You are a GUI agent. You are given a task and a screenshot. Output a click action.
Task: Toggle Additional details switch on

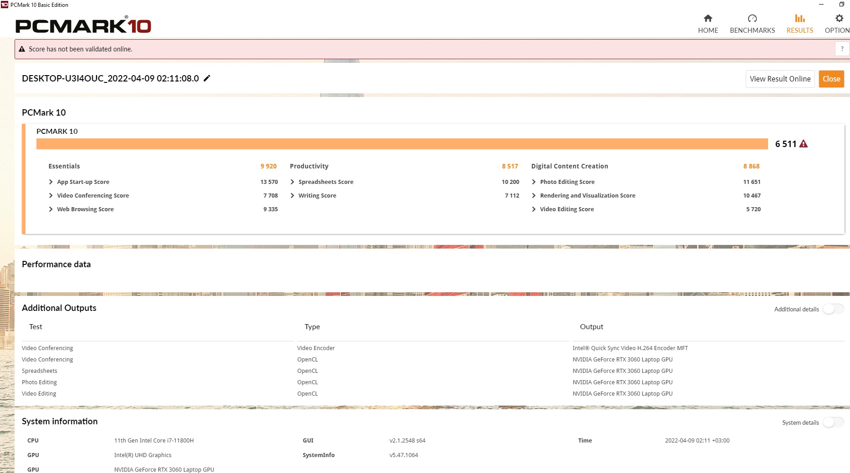pos(833,309)
